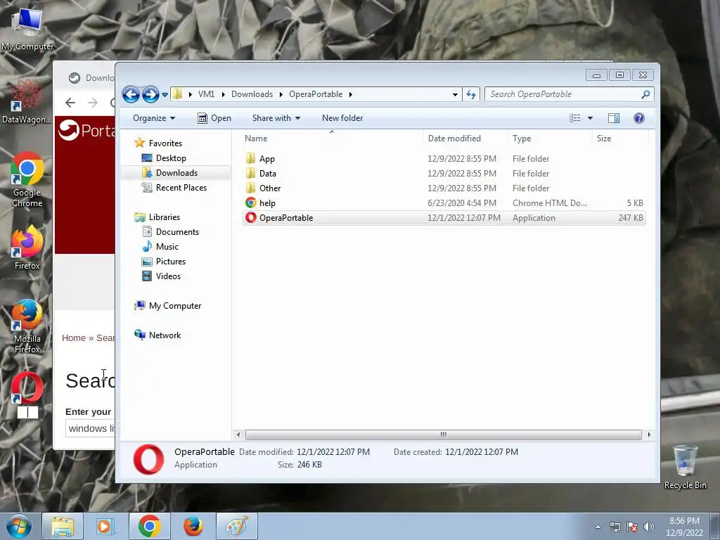720x540 pixels.
Task: Click the search text field in background browser
Action: coord(91,428)
